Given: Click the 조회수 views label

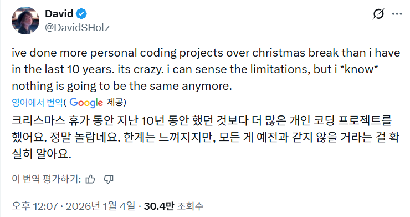Looking at the screenshot, I should pos(190,206).
